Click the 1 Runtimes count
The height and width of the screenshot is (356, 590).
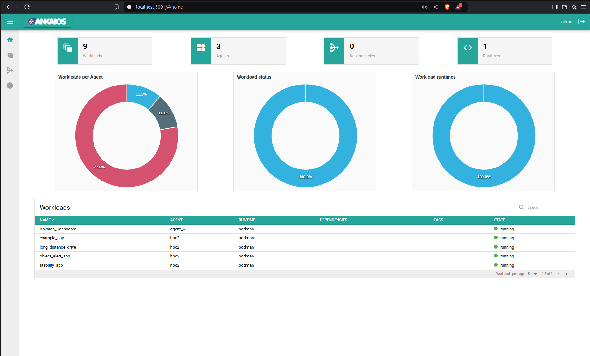485,46
